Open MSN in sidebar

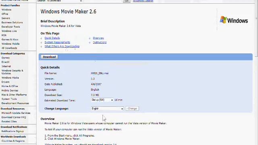(x=4, y=35)
